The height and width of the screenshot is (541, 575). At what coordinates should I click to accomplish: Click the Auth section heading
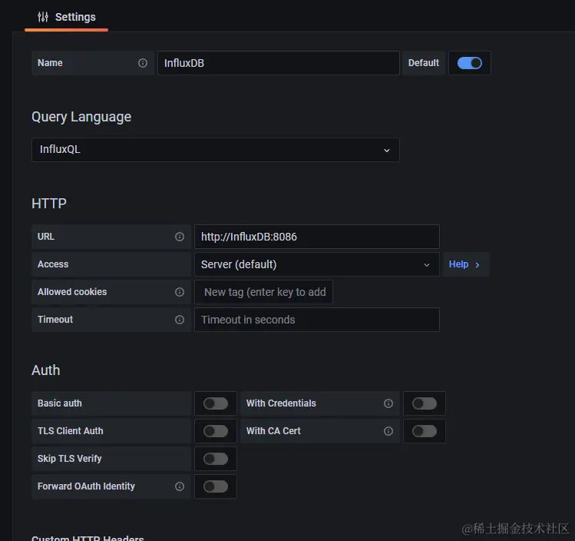tap(46, 370)
